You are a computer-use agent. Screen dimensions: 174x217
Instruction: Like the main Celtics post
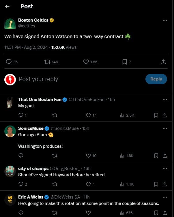coord(86,62)
